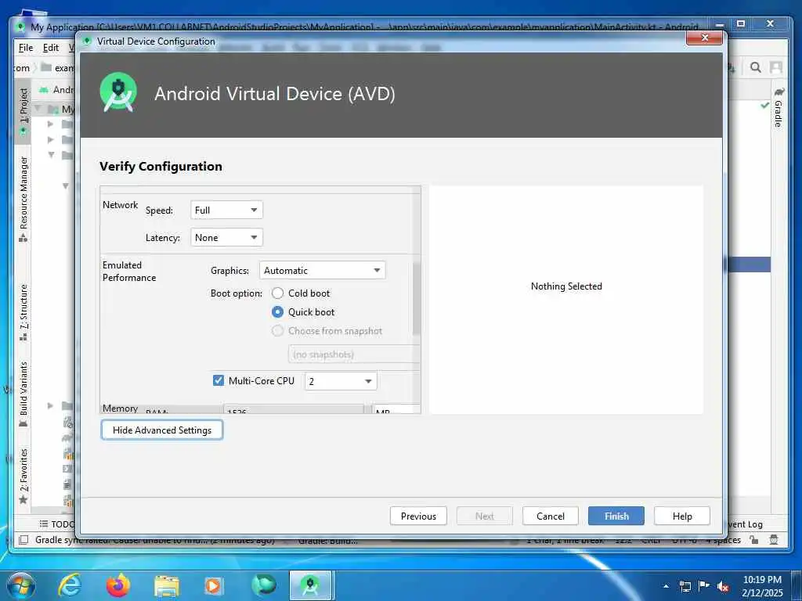Viewport: 802px width, 601px height.
Task: Open the Network Latency dropdown
Action: [x=226, y=238]
